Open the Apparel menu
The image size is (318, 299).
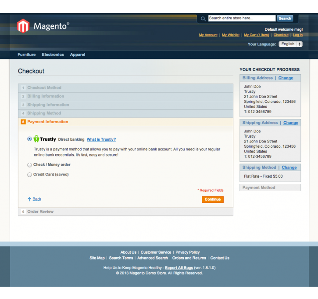pos(78,55)
